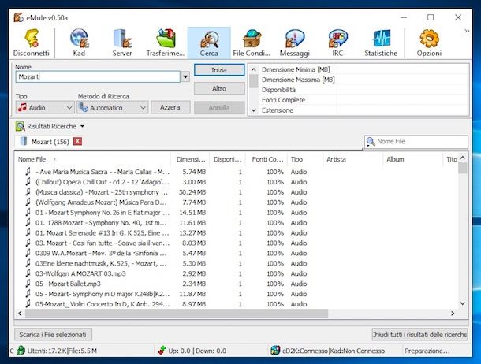The image size is (481, 364).
Task: Click the Fonti Complete filter field
Action: click(403, 100)
